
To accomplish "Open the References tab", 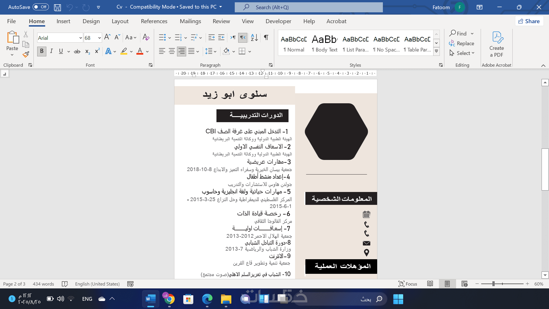I will pyautogui.click(x=154, y=21).
